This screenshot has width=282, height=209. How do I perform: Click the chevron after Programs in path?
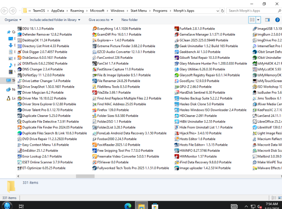(170, 11)
